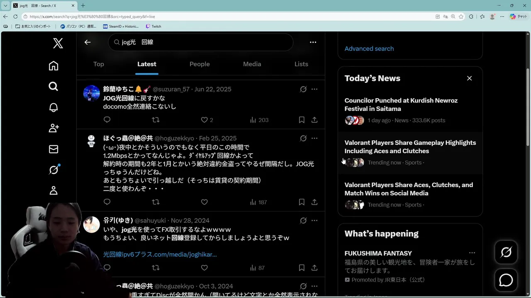Go back with the search arrow

tap(88, 42)
